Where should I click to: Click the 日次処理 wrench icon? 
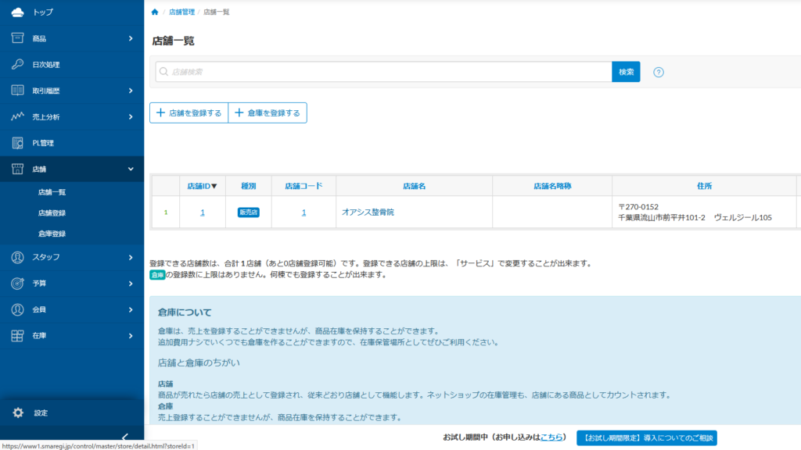(17, 65)
